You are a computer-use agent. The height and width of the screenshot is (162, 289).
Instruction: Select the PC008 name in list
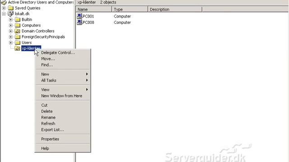coord(89,22)
